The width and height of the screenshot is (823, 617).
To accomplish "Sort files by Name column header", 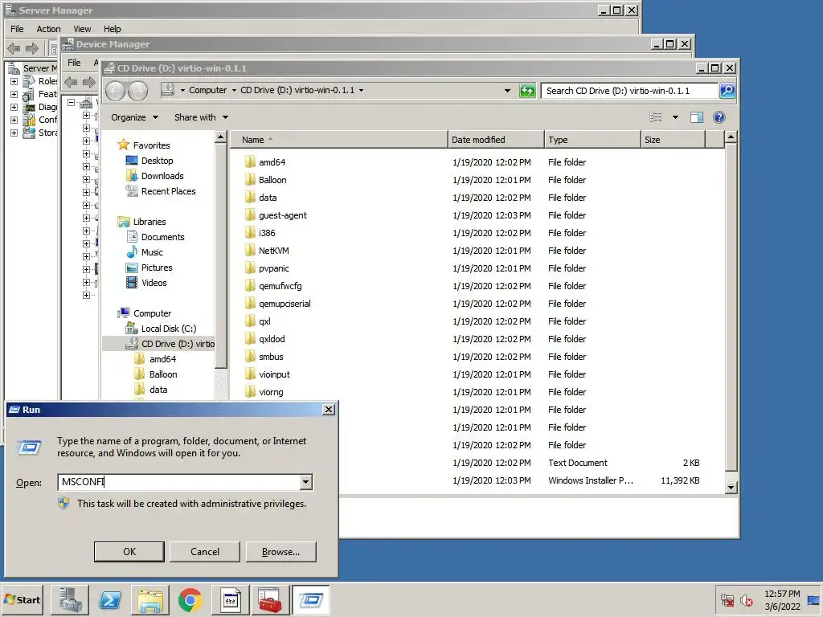I will point(338,140).
